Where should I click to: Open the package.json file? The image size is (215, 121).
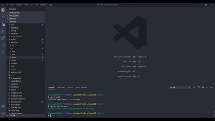coord(26,102)
